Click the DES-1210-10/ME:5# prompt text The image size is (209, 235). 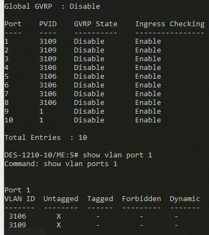[41, 155]
